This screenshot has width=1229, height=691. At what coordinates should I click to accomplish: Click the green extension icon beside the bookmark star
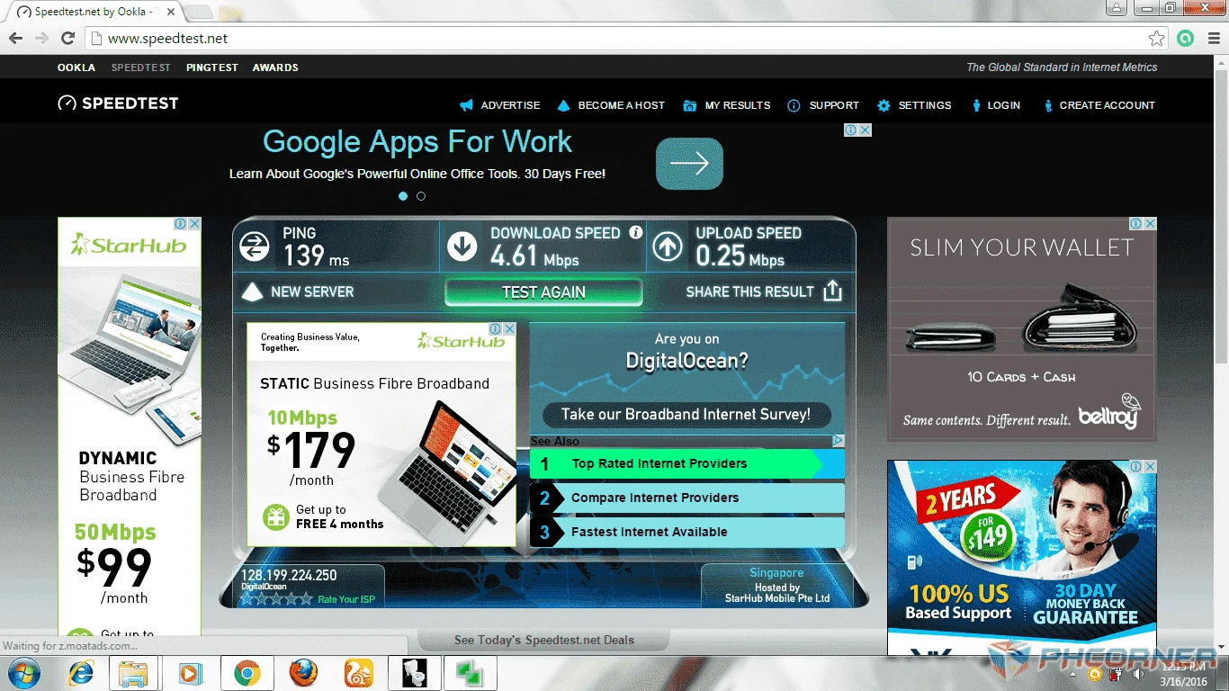[1186, 39]
